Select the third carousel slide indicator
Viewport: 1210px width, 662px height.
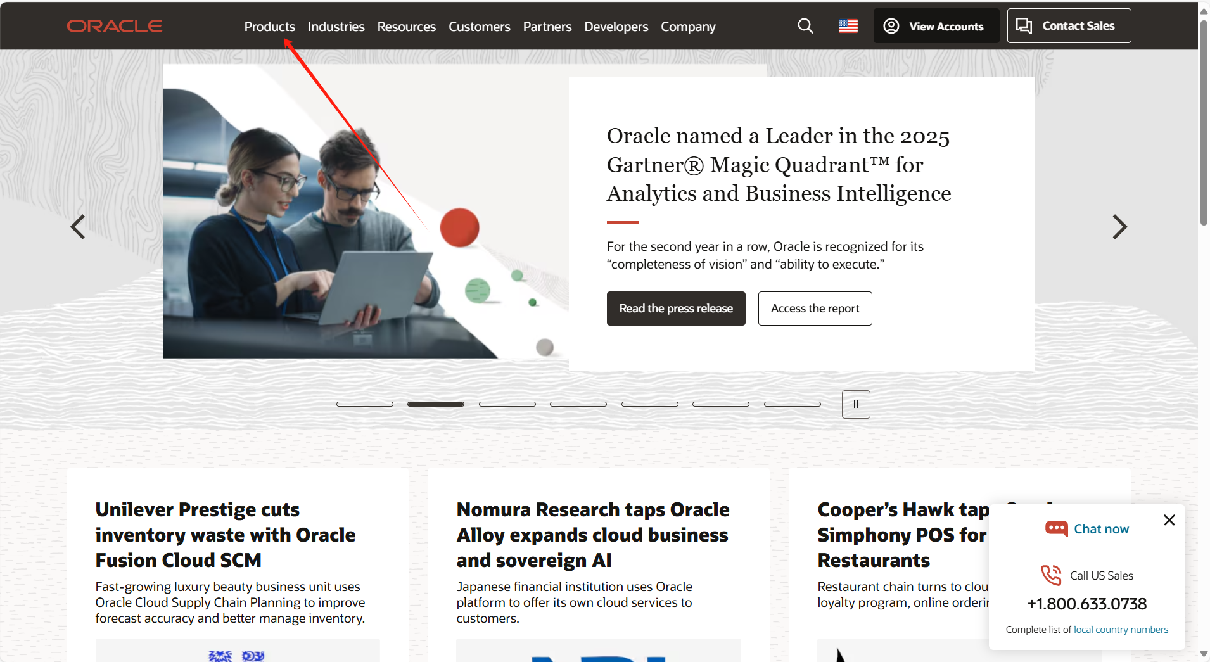coord(507,404)
